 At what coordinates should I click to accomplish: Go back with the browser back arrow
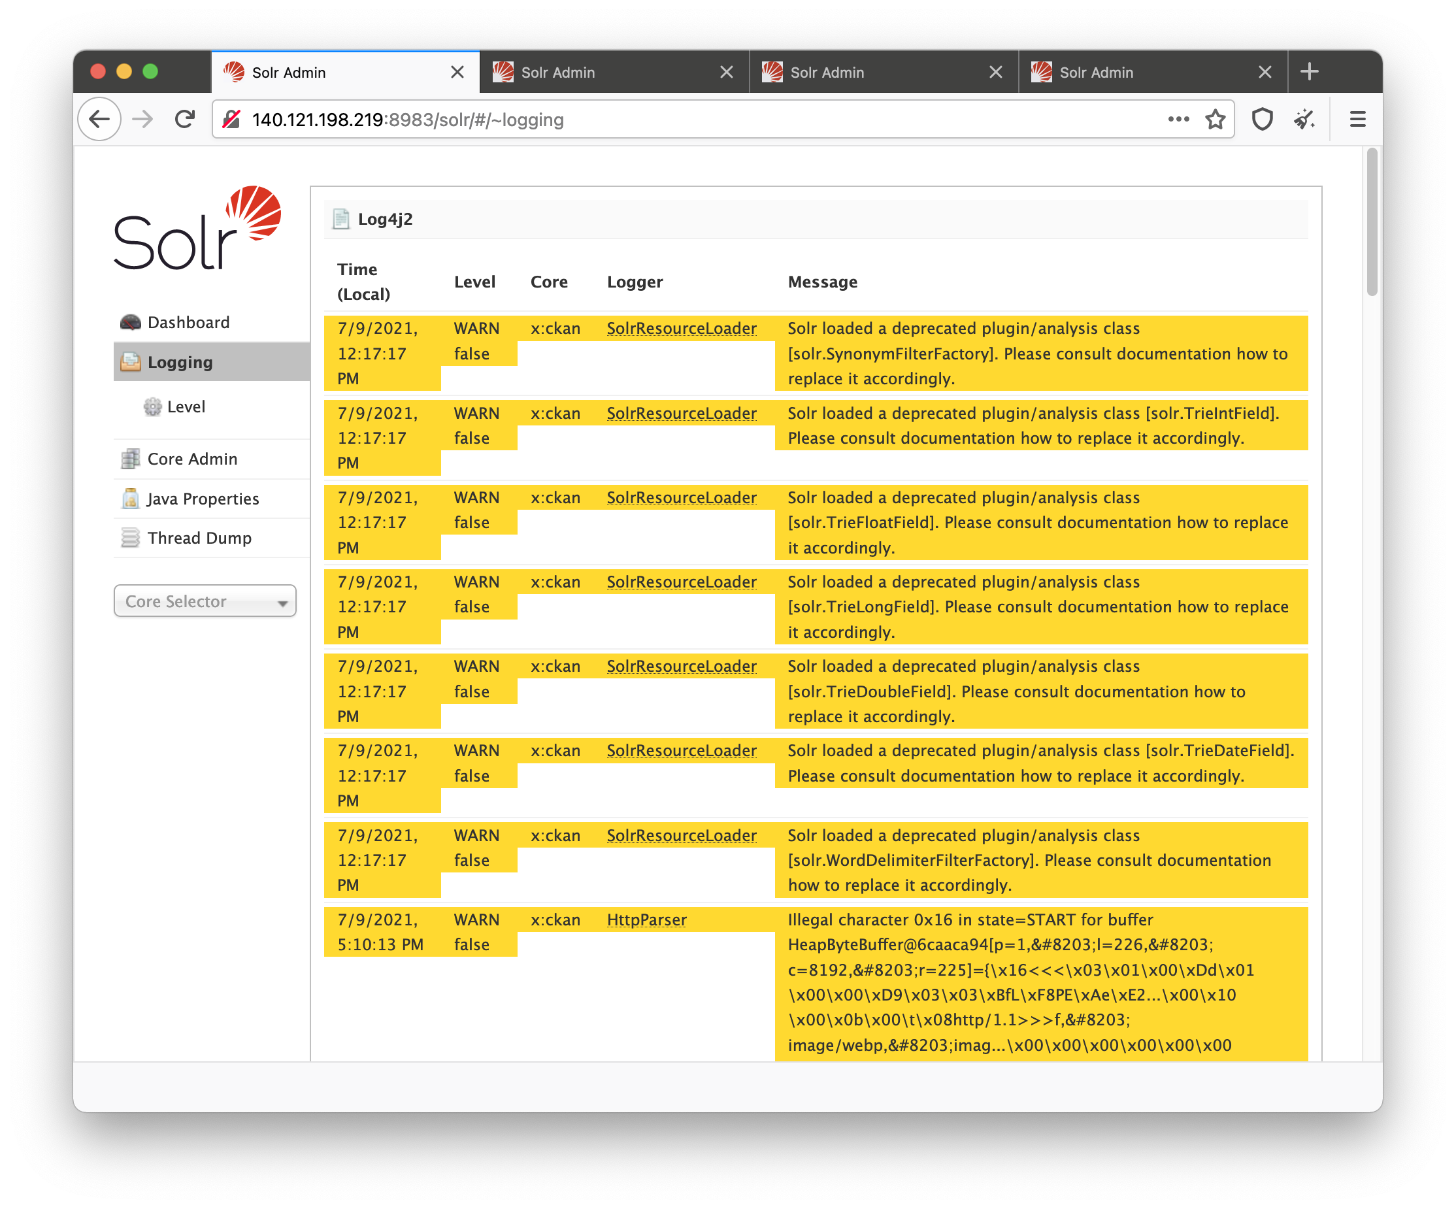pyautogui.click(x=100, y=119)
